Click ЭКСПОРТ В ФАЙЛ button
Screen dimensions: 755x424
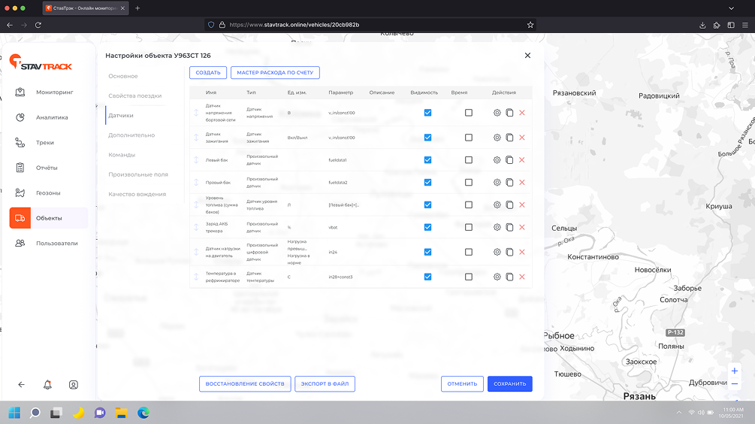[325, 384]
